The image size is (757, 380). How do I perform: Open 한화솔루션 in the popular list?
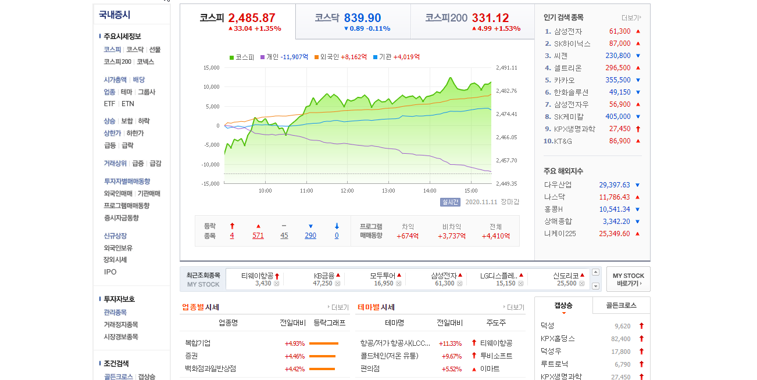pos(572,92)
